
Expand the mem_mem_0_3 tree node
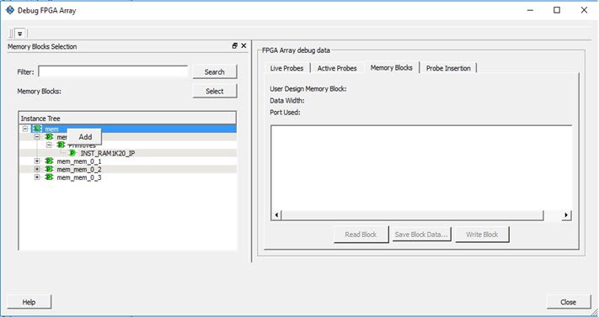(x=37, y=177)
